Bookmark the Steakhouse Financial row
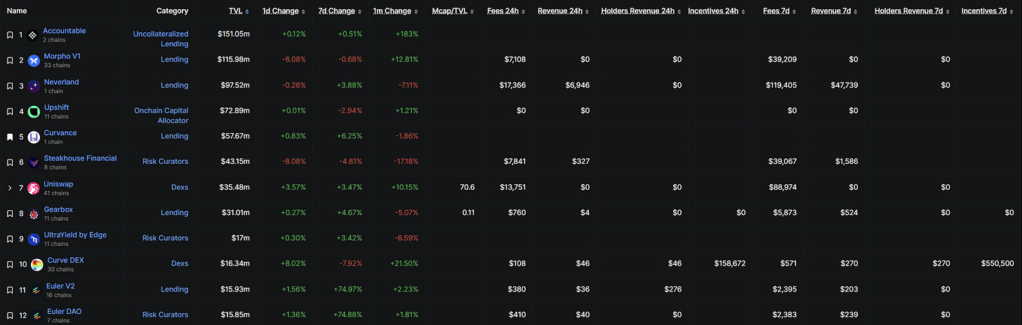This screenshot has height=325, width=1022. [10, 162]
